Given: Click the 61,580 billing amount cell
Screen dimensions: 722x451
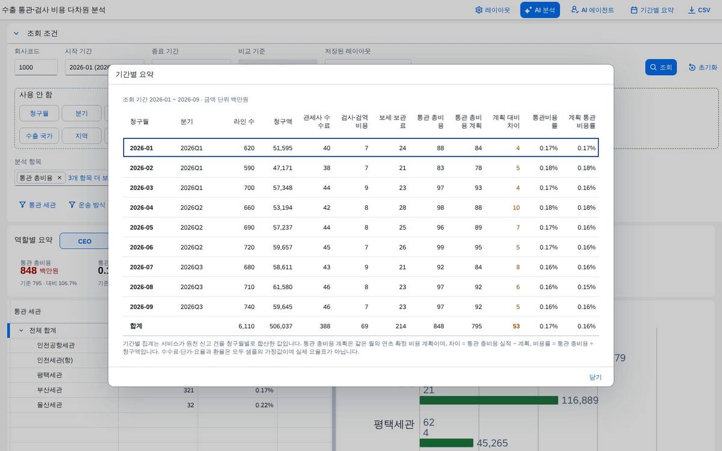Looking at the screenshot, I should (x=282, y=287).
